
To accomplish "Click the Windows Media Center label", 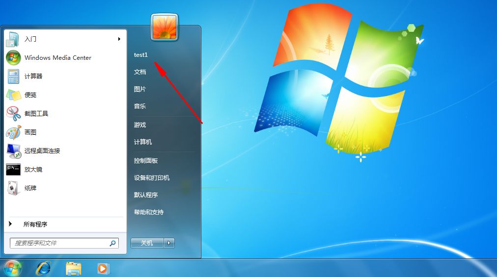I will pyautogui.click(x=58, y=58).
